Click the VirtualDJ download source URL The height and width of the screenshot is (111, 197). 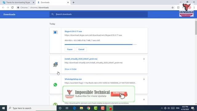(94, 63)
